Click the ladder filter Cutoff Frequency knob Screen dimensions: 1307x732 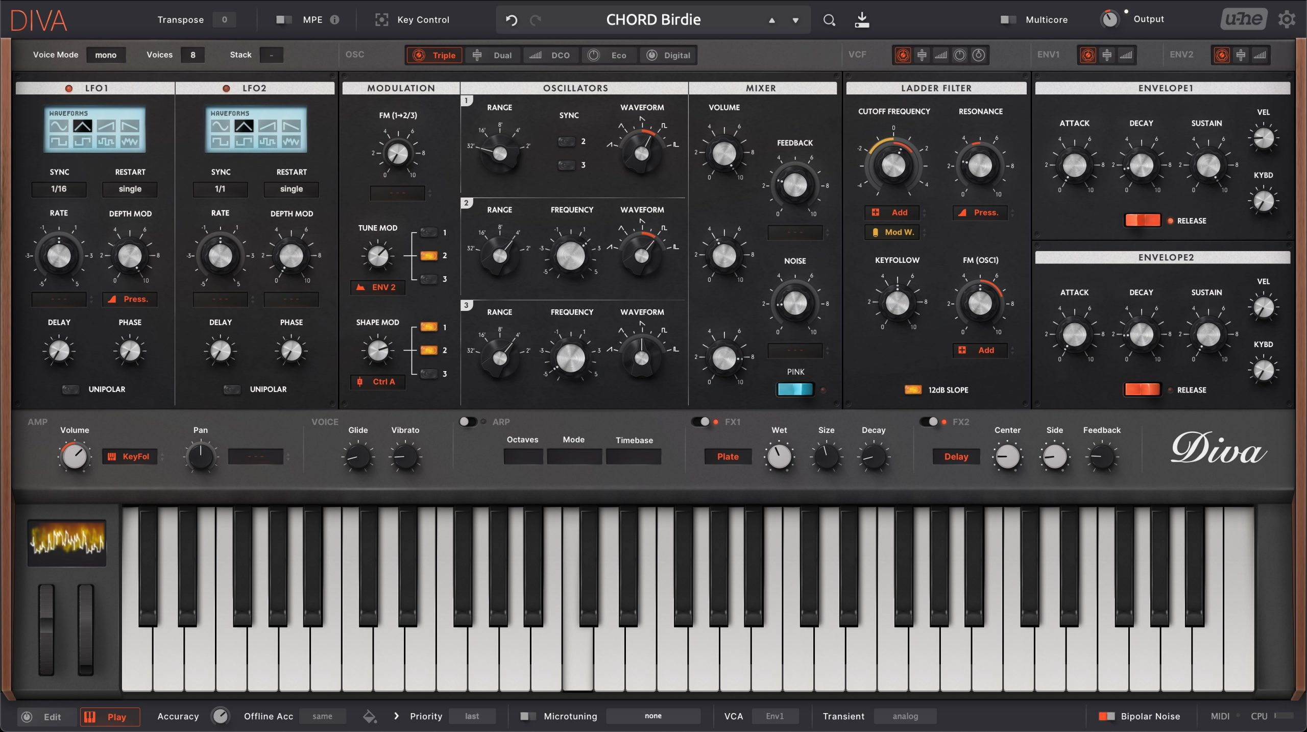point(893,165)
